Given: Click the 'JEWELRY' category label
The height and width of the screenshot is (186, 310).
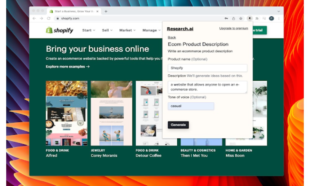Looking at the screenshot, I should coord(98,150).
